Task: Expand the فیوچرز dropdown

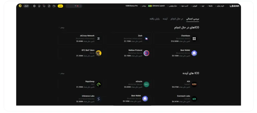Action: (194, 6)
